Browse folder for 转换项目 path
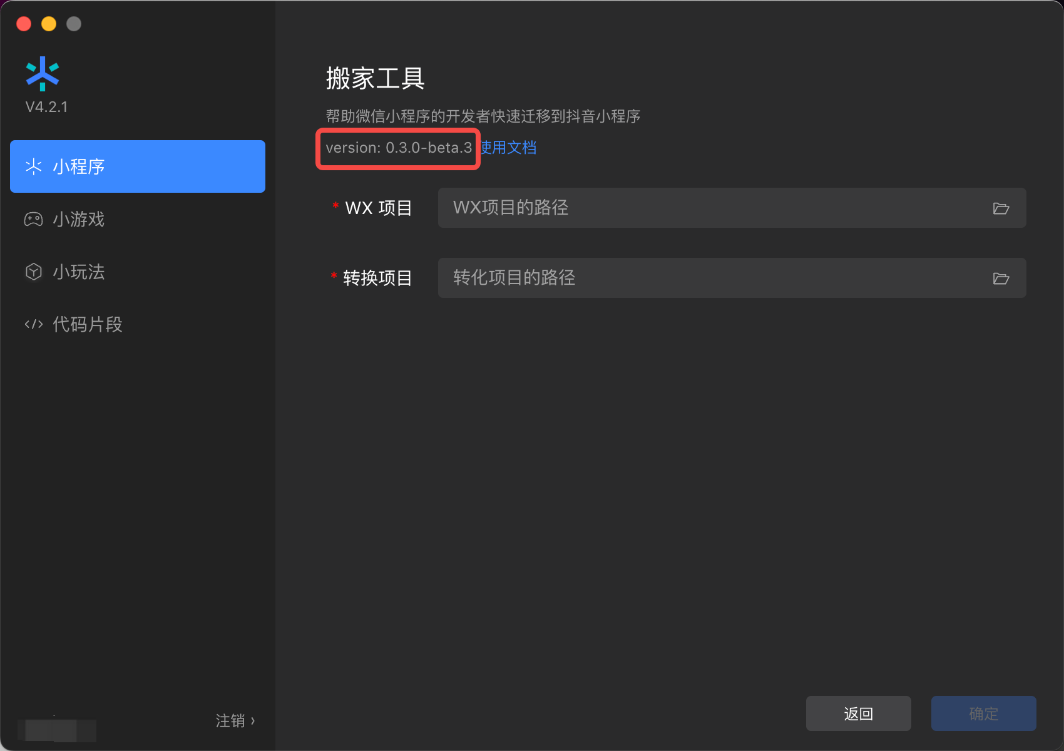This screenshot has height=751, width=1064. (1001, 278)
